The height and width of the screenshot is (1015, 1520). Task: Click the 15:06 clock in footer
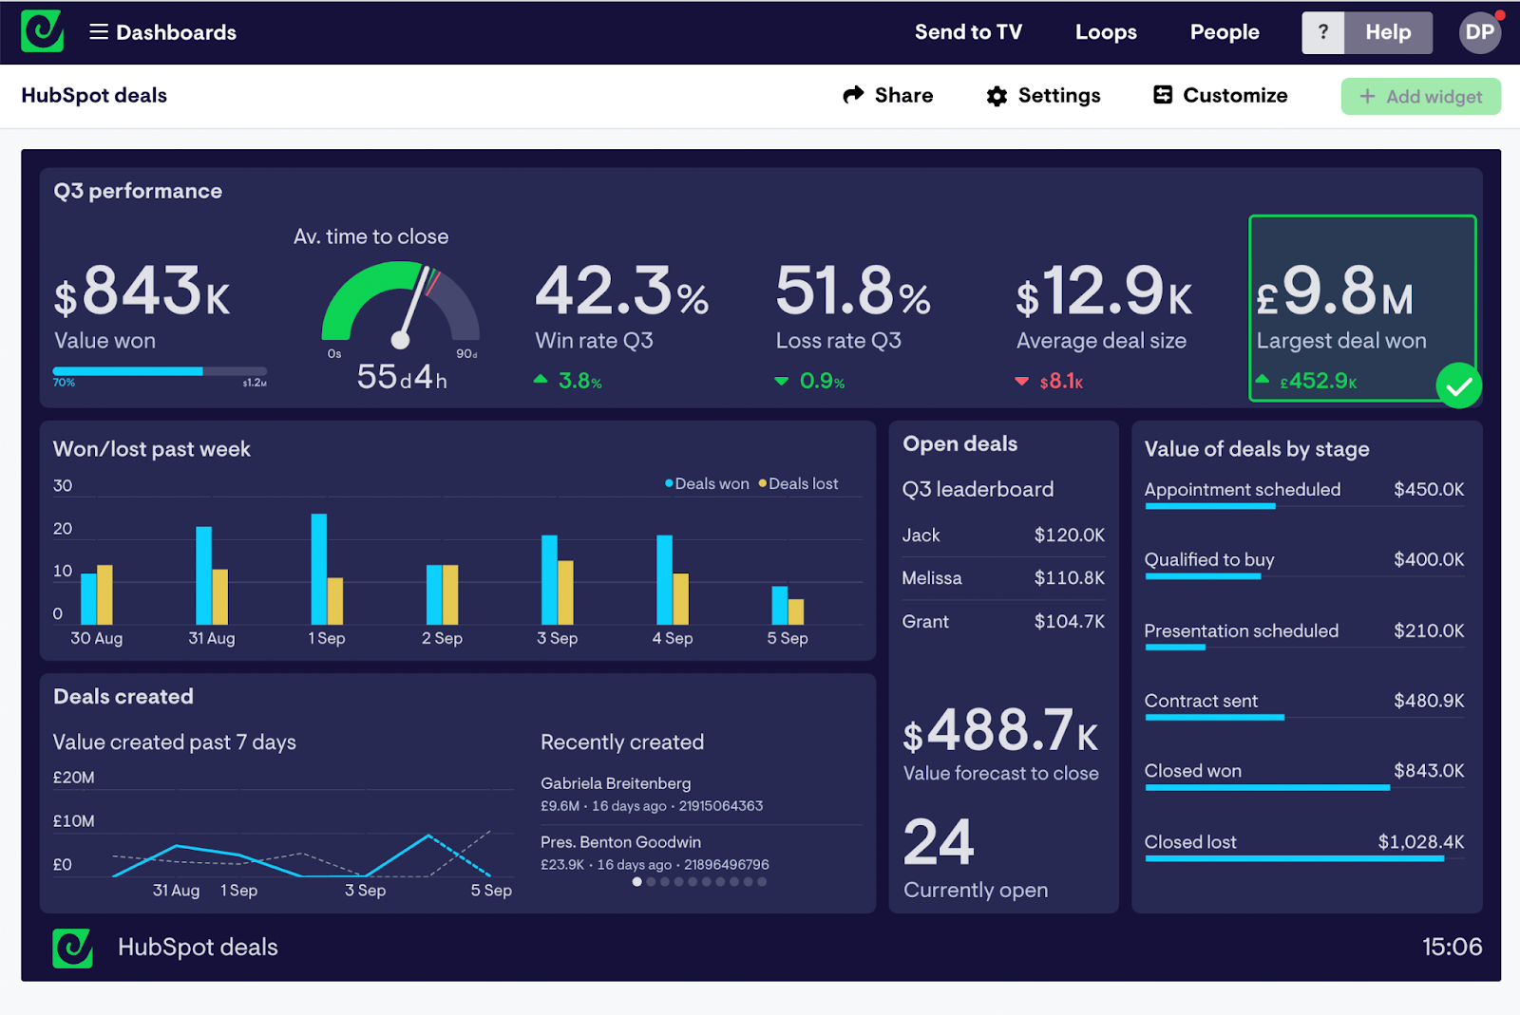[x=1452, y=947]
